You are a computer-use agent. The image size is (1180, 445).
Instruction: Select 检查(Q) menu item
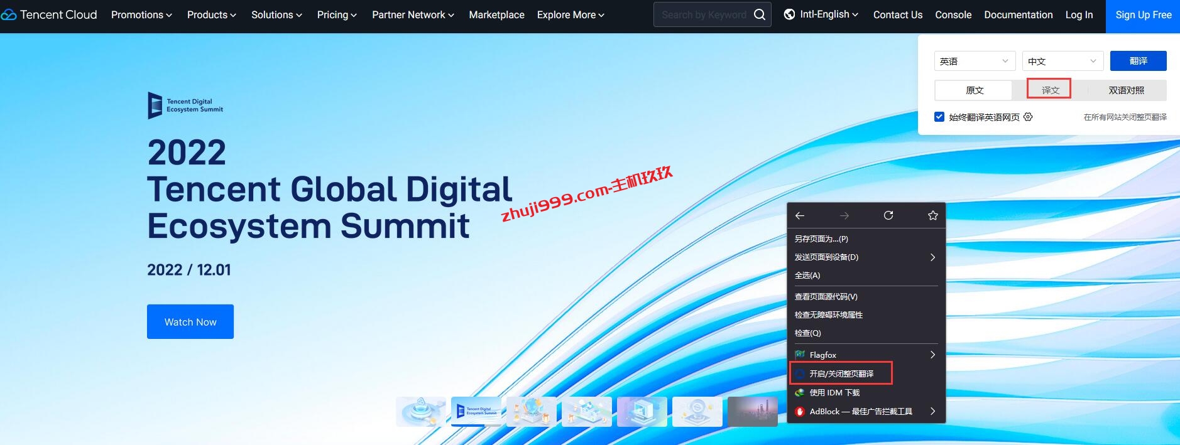pos(866,333)
